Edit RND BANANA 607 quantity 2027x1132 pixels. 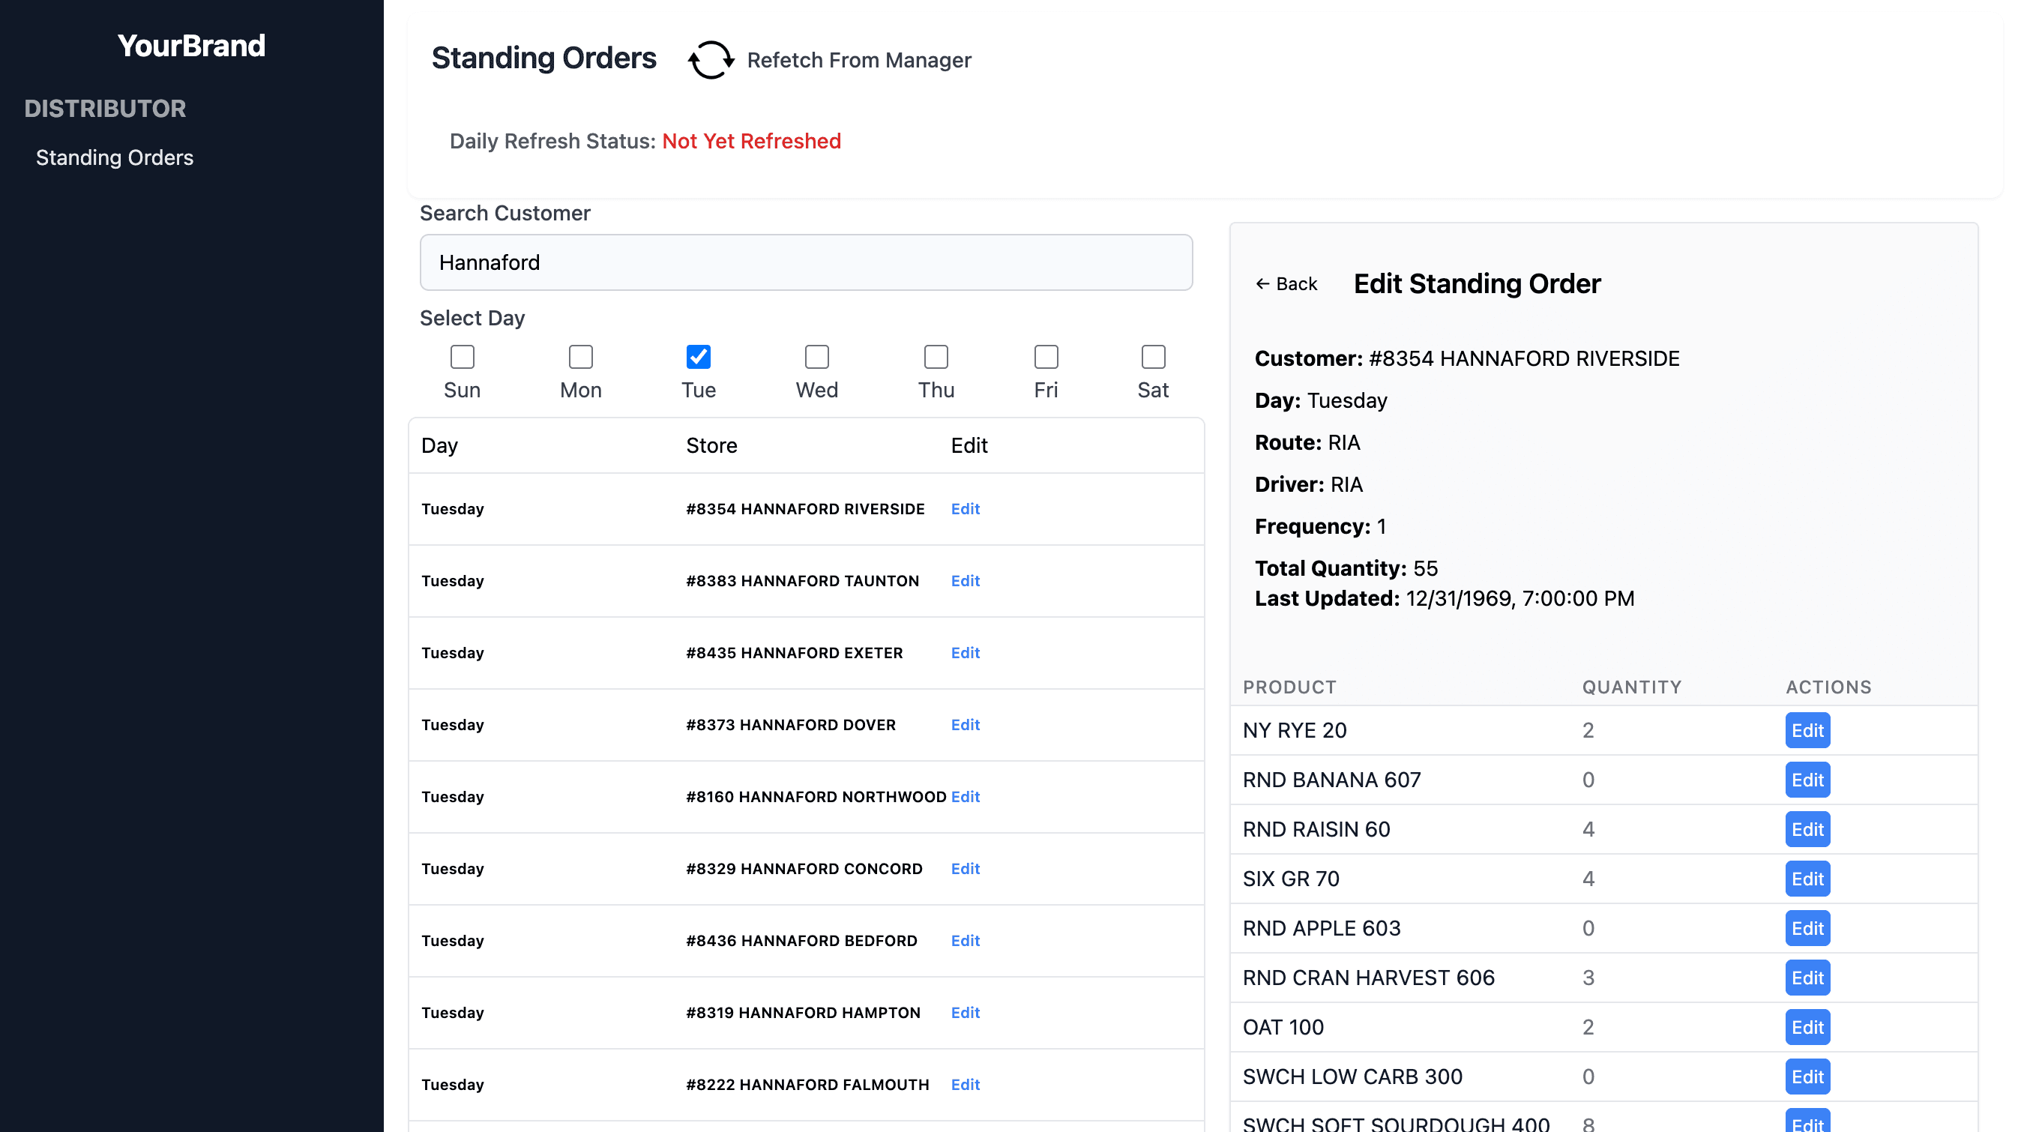[x=1807, y=780]
